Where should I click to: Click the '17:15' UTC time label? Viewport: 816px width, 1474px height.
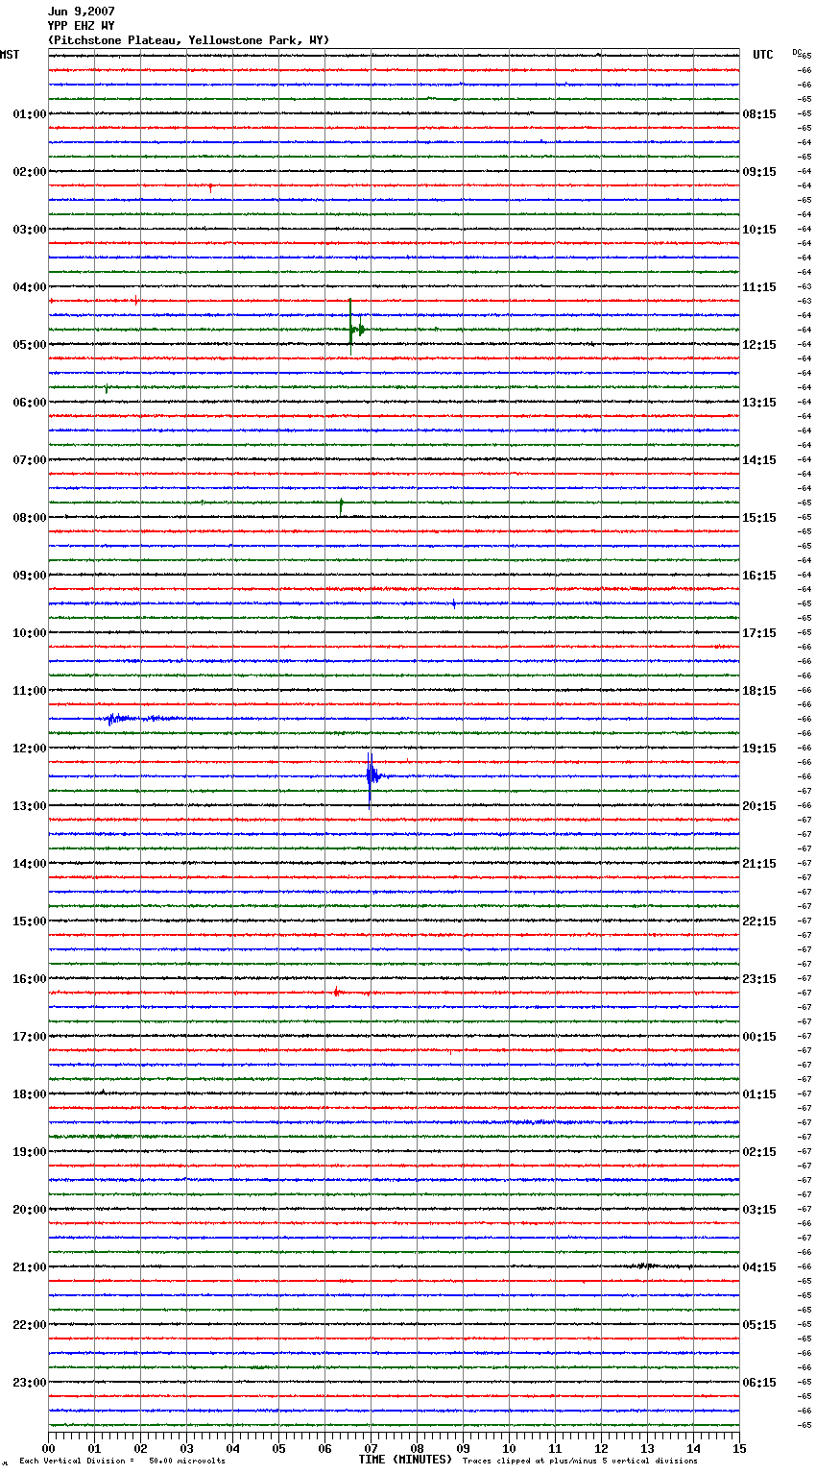[x=759, y=633]
